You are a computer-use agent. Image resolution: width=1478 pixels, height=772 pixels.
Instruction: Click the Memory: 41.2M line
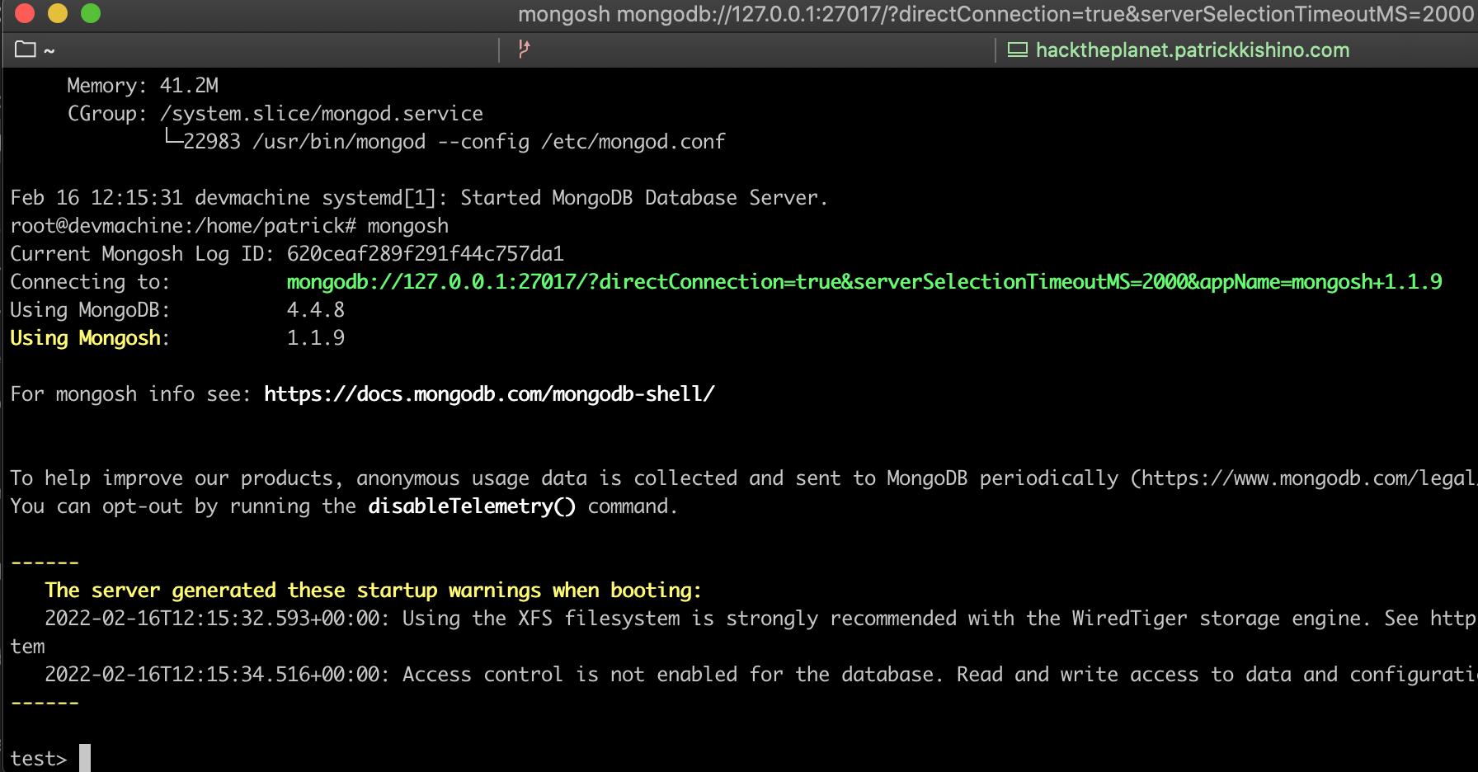(143, 85)
